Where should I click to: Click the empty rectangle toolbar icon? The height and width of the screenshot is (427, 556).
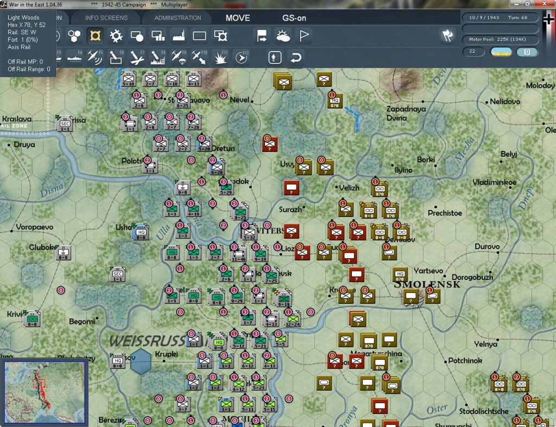click(199, 36)
